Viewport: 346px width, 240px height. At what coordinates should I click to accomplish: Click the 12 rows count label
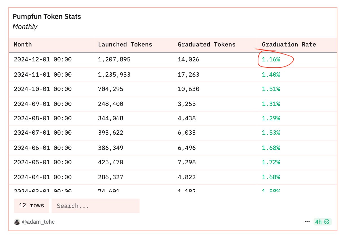(x=31, y=206)
